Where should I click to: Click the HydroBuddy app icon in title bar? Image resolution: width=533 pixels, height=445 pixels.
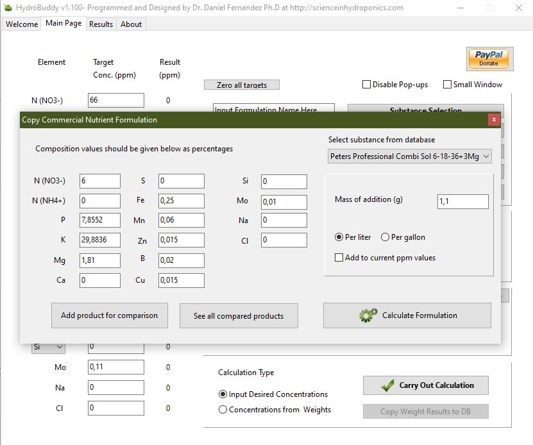tap(8, 8)
